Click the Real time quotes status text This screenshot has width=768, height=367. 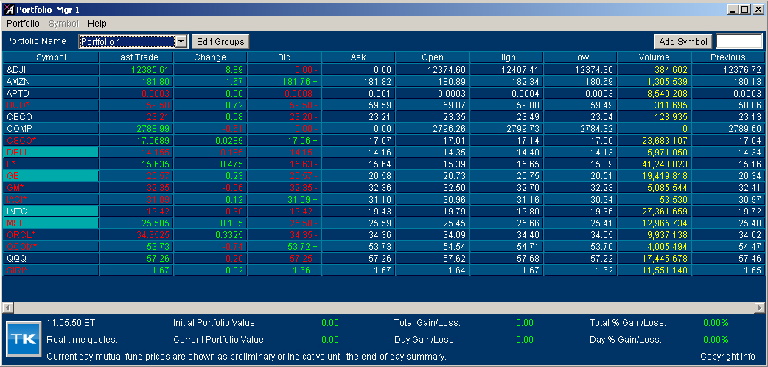(82, 340)
